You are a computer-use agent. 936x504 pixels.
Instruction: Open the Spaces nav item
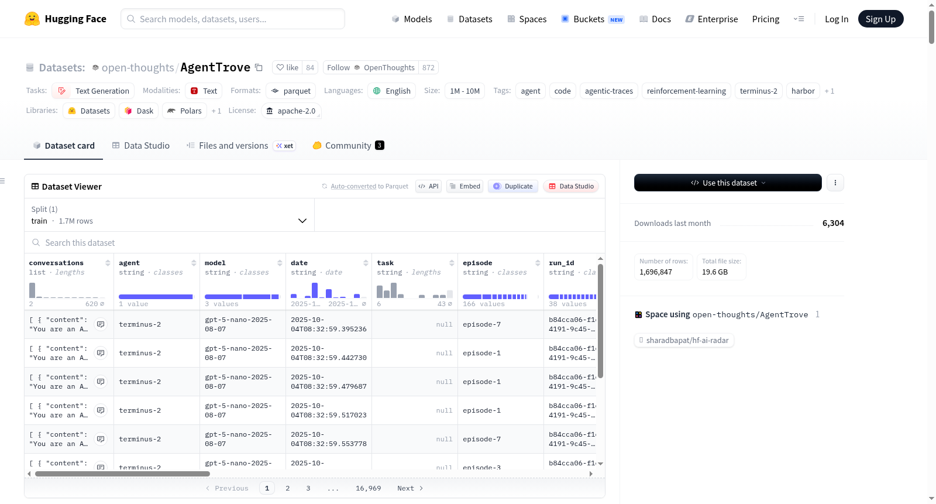[527, 19]
